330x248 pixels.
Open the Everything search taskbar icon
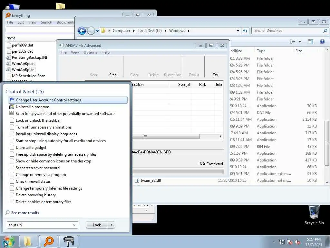[48, 242]
